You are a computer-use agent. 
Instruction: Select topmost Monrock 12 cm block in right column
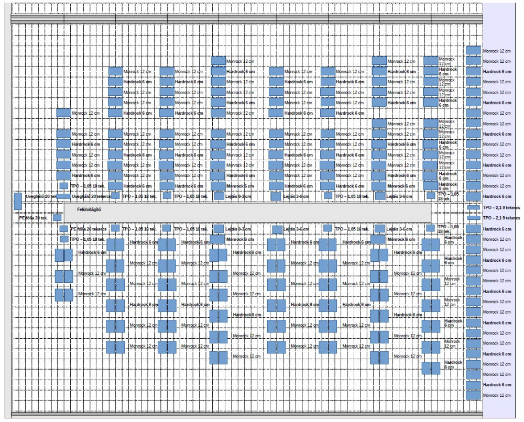[473, 51]
